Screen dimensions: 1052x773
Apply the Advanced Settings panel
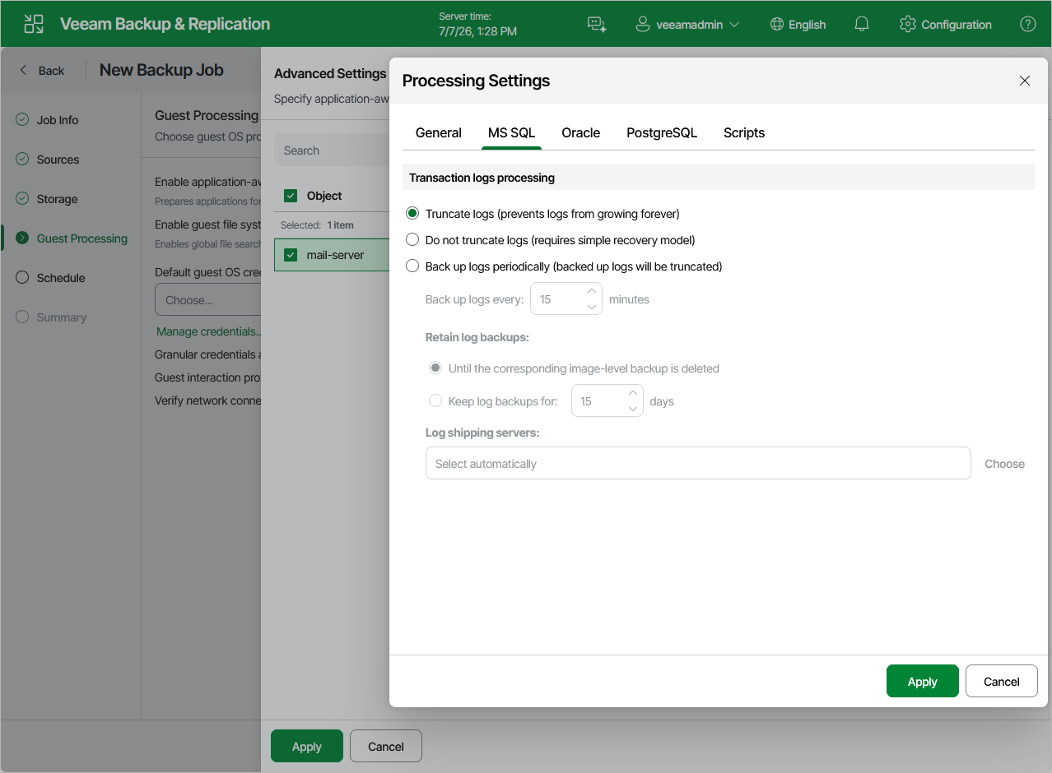(307, 746)
